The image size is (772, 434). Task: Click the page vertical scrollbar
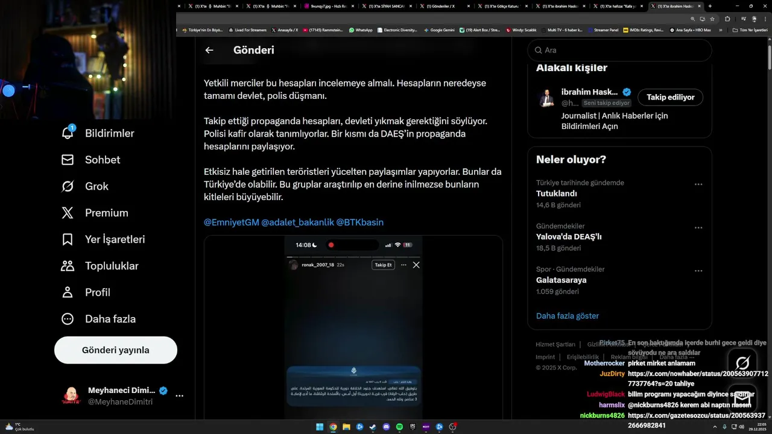pos(769,58)
